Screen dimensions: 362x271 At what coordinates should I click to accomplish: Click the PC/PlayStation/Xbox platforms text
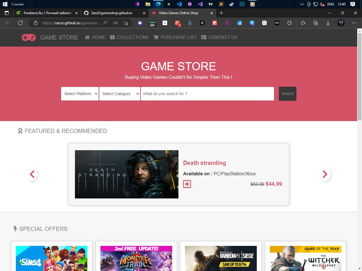(235, 174)
